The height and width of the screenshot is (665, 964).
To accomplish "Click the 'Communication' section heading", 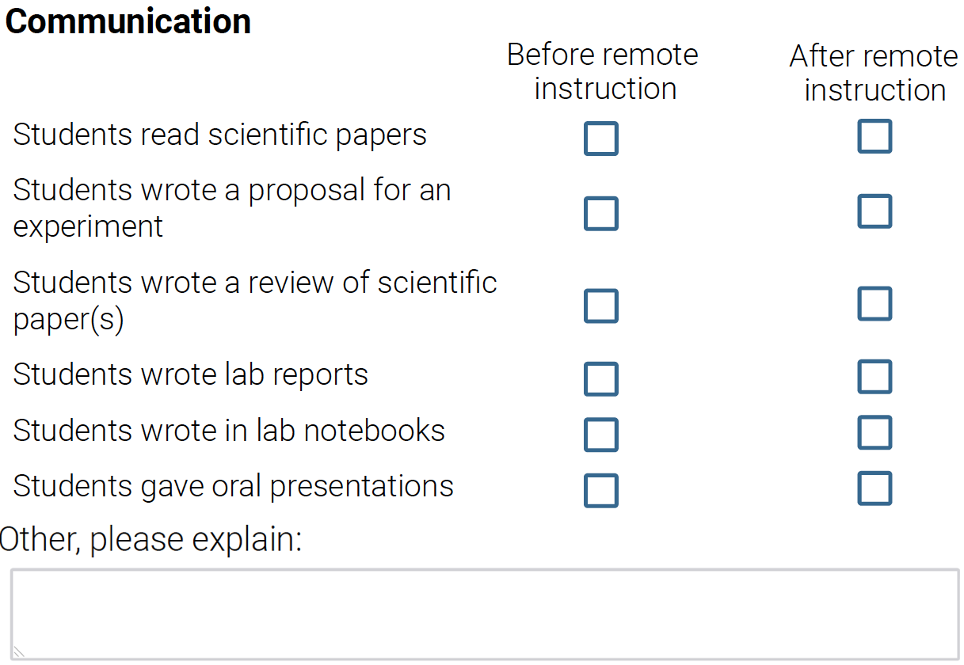I will (x=128, y=21).
